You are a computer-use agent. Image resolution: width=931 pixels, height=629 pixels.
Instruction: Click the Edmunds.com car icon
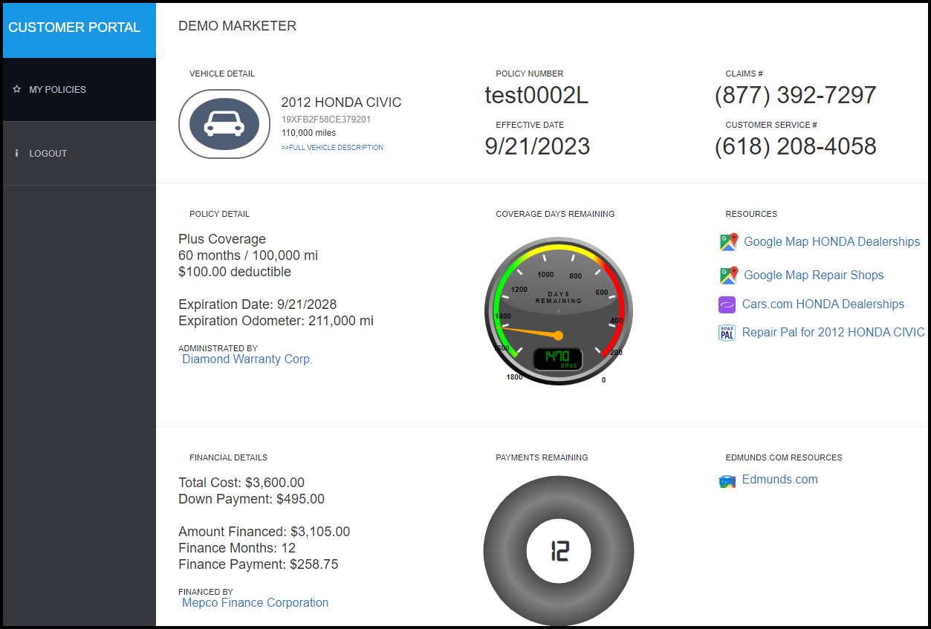727,481
